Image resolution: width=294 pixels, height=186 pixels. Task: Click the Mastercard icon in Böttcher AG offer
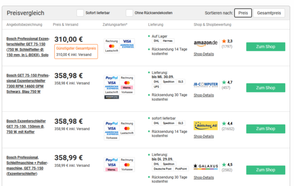(127, 128)
